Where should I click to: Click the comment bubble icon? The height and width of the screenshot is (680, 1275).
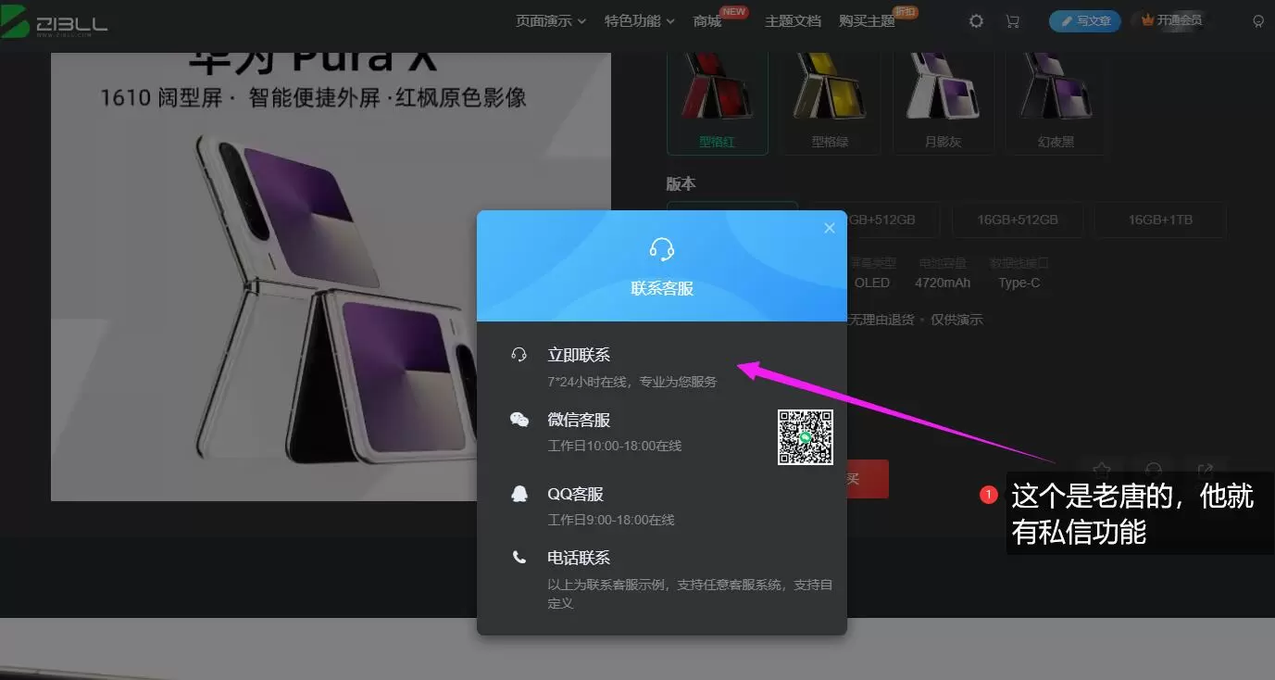click(1153, 470)
